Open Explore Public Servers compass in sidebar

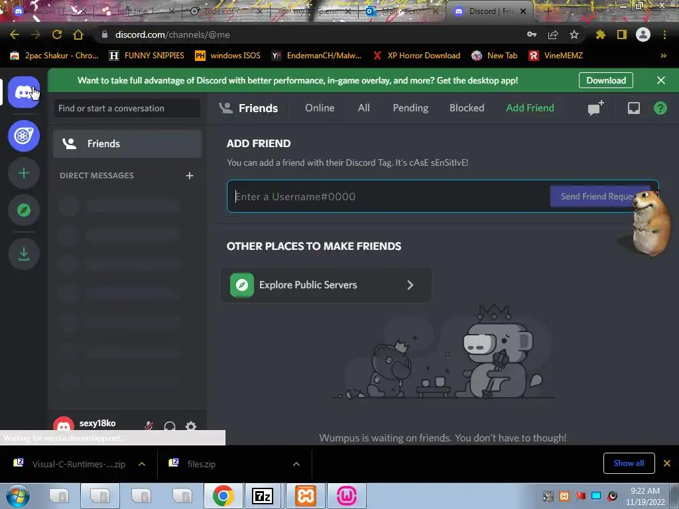(x=24, y=210)
